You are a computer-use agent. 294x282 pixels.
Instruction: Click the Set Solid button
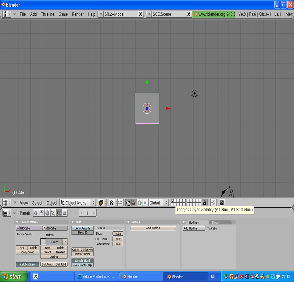click(61, 264)
